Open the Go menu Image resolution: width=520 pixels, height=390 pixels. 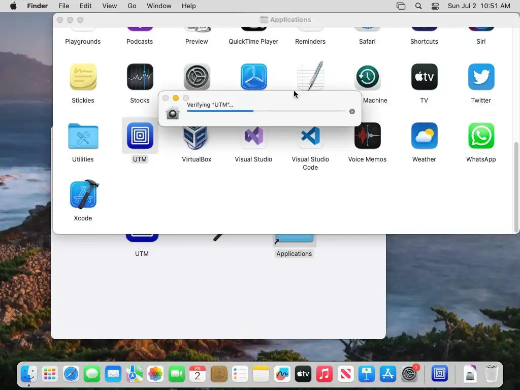[132, 6]
